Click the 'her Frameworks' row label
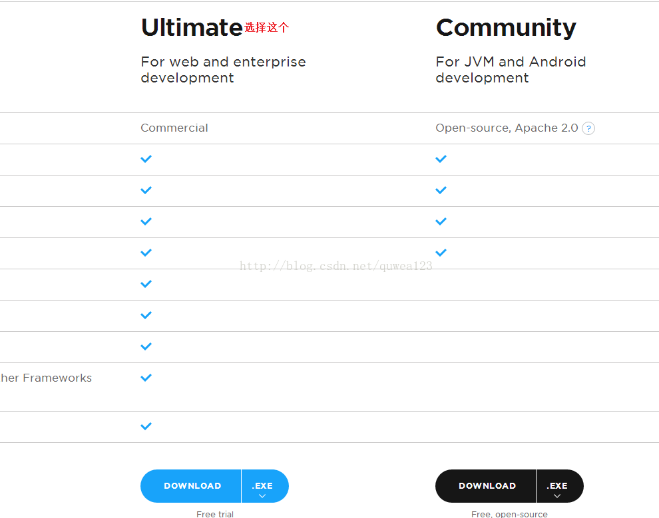This screenshot has height=518, width=659. coord(46,378)
